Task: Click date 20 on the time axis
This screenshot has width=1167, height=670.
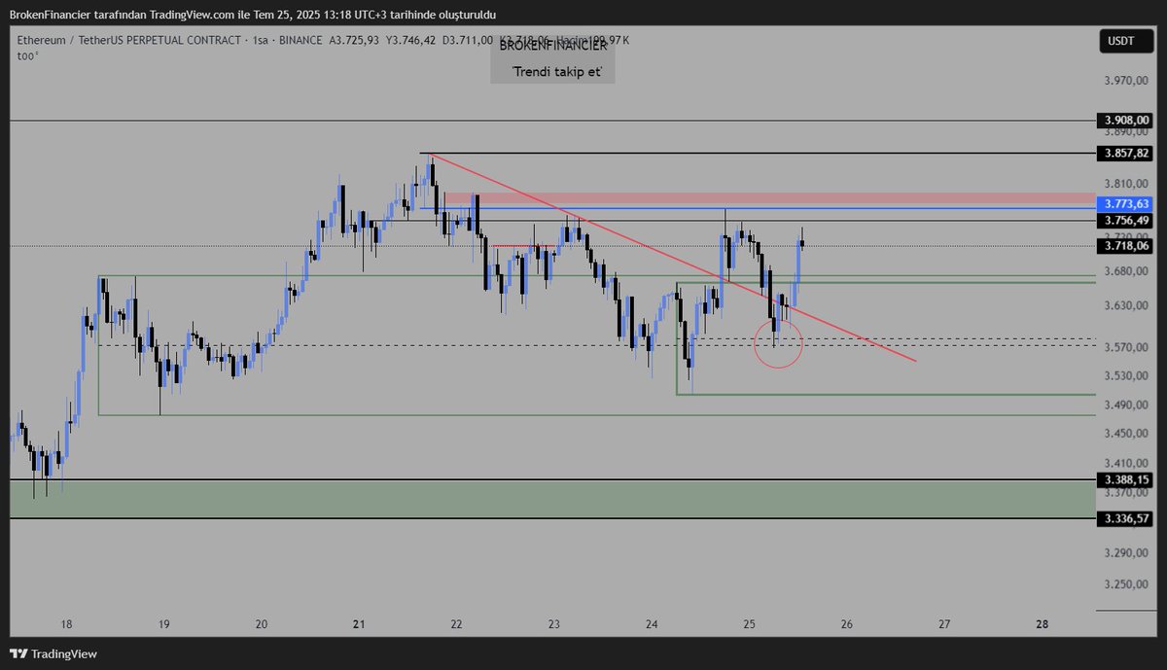Action: point(262,625)
